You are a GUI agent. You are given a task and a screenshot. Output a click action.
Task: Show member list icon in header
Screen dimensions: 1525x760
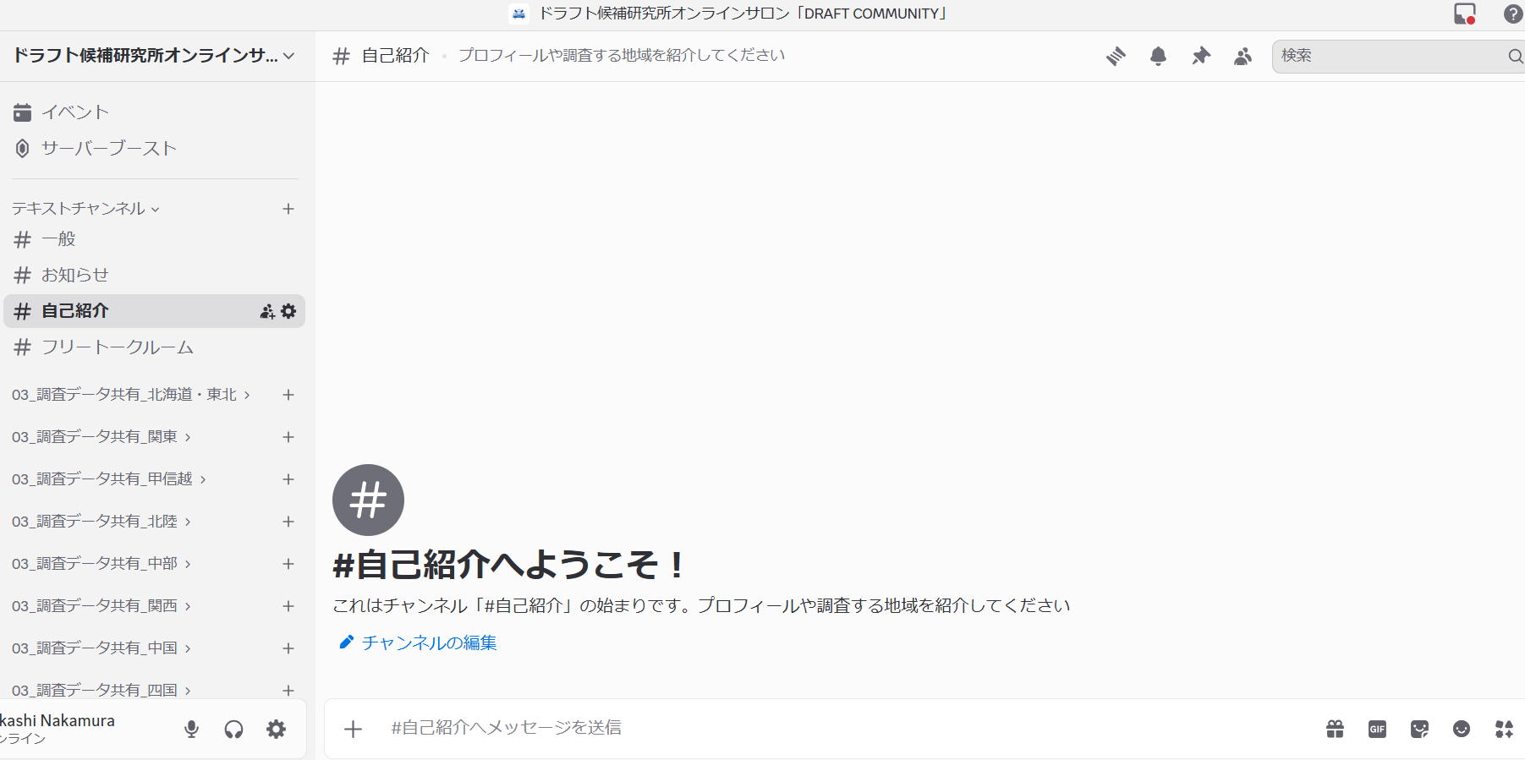click(x=1242, y=57)
